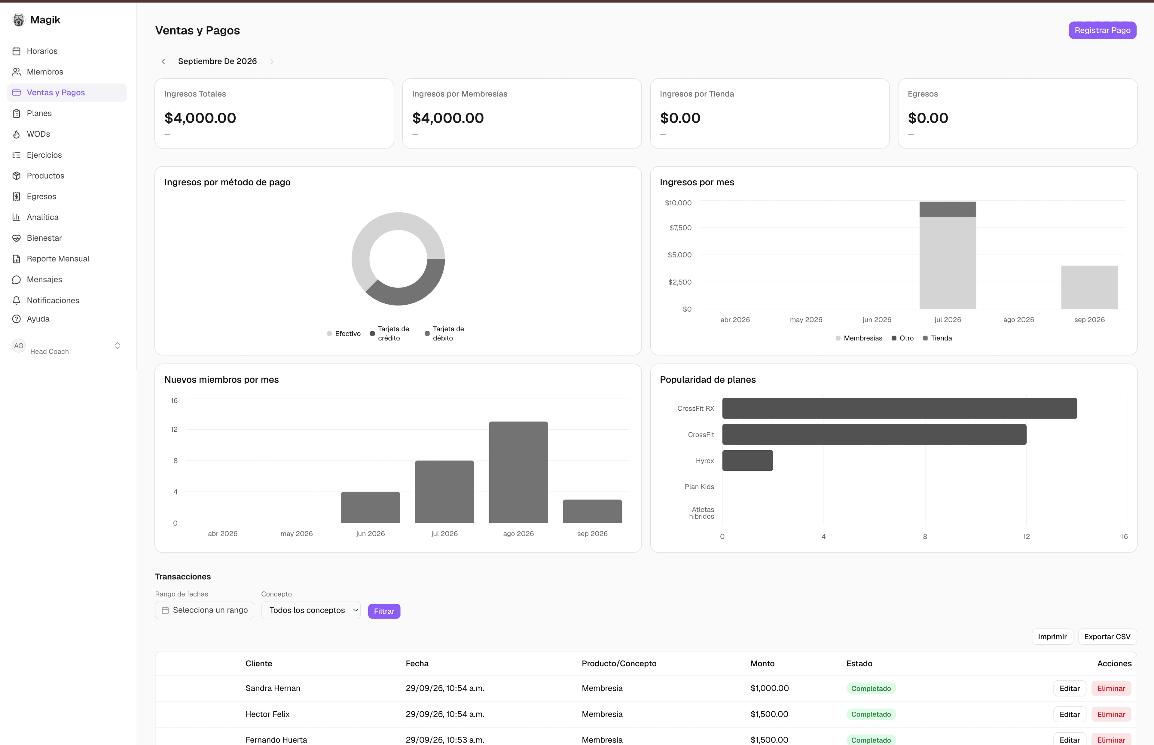Expand the Head Coach account switcher
Viewport: 1154px width, 745px height.
117,346
